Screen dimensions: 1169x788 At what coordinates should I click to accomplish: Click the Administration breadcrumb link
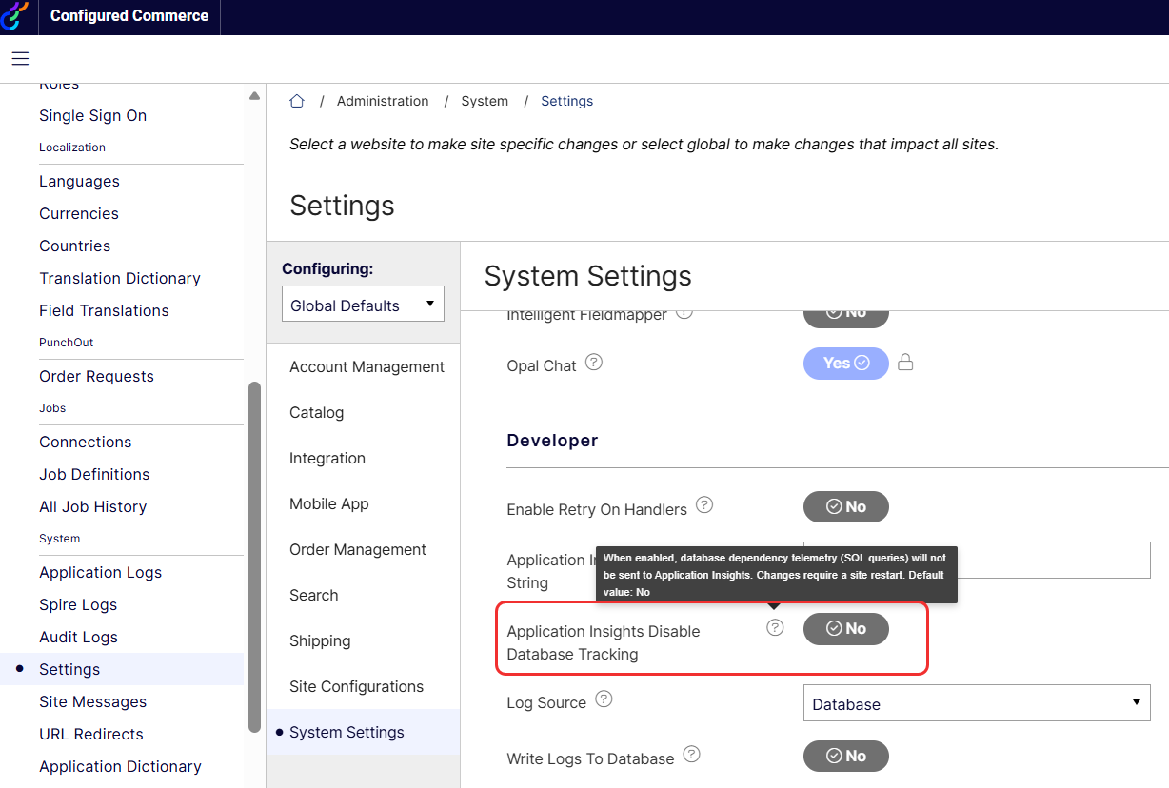[x=383, y=101]
